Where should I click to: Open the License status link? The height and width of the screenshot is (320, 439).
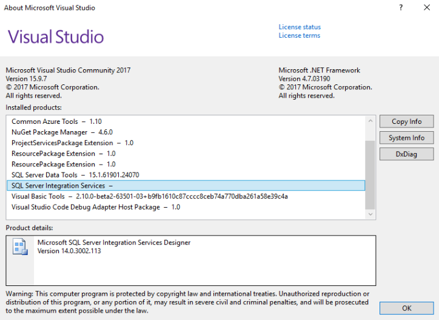(x=300, y=27)
